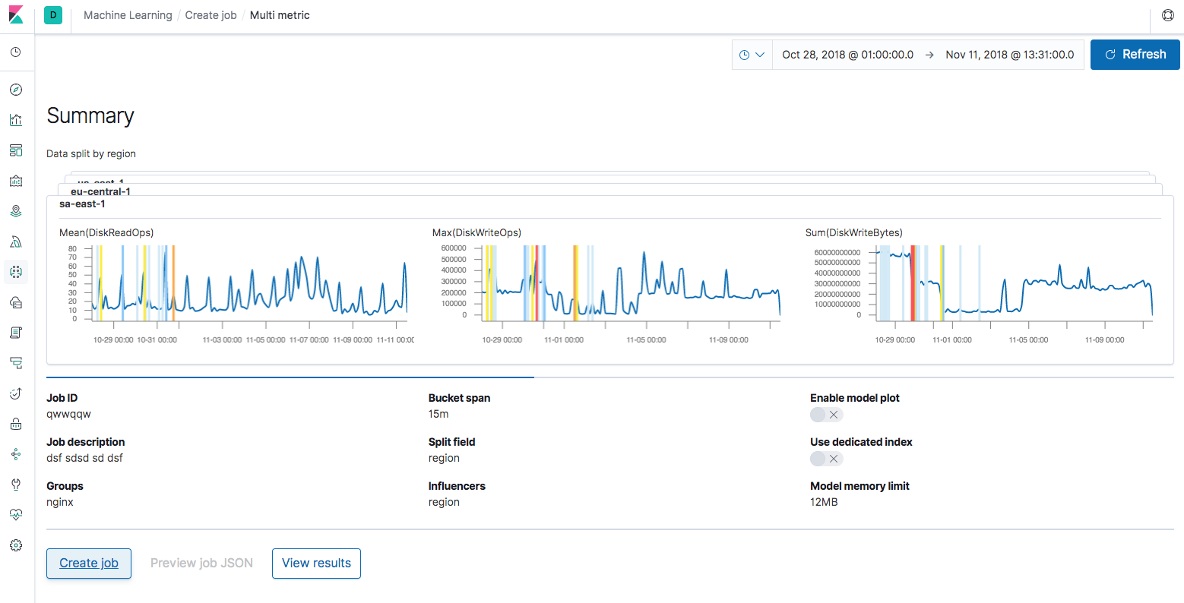This screenshot has width=1184, height=603.
Task: Open Uptime icon in sidebar
Action: (16, 393)
